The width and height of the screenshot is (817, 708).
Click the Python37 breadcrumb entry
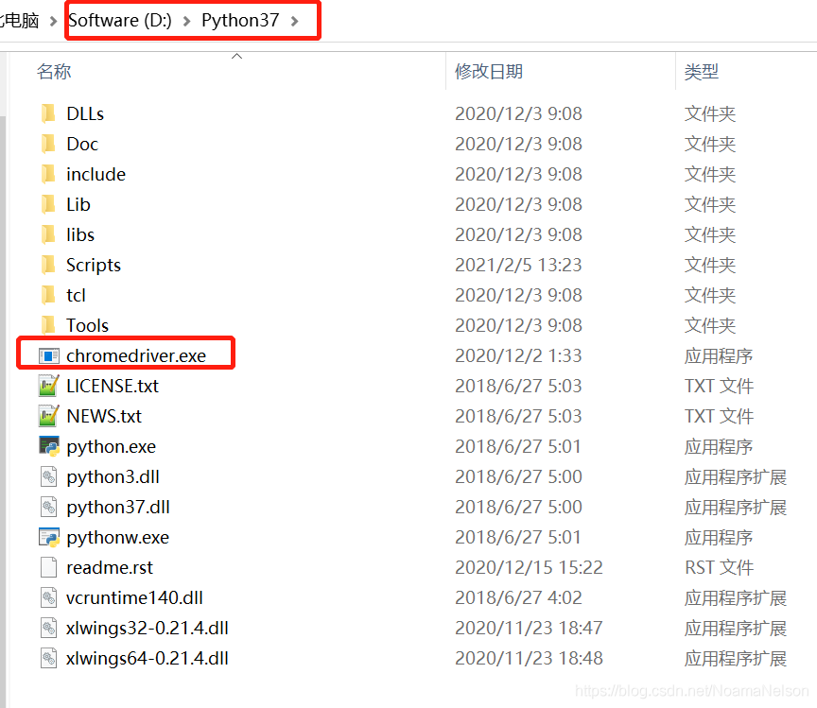pos(239,19)
